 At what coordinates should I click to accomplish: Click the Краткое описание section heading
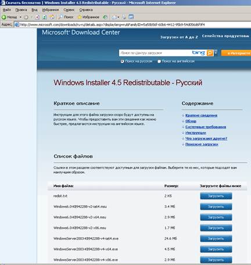tap(77, 103)
